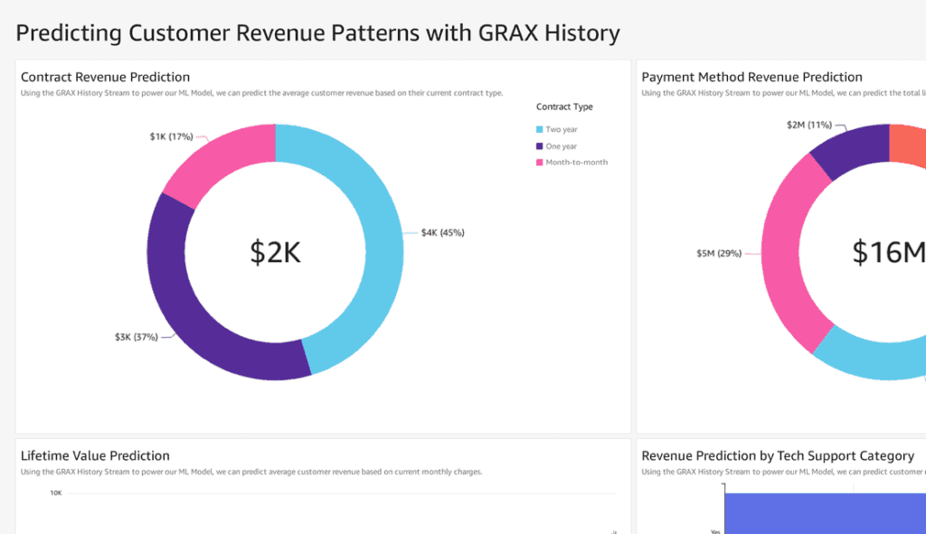Click the "$16M" center value of Payment donut
Viewport: 926px width, 534px height.
pyautogui.click(x=889, y=253)
